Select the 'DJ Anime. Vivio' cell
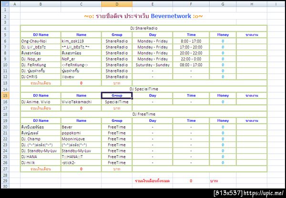 (41, 102)
